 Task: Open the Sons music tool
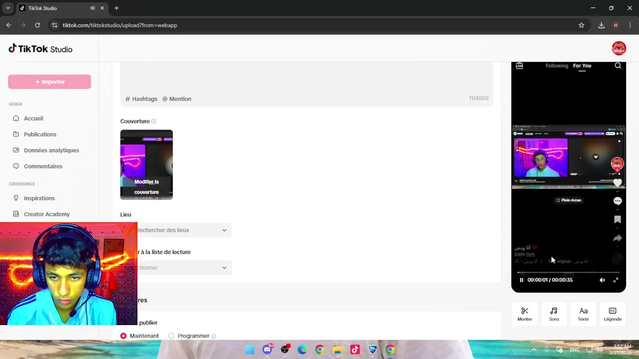(x=554, y=314)
